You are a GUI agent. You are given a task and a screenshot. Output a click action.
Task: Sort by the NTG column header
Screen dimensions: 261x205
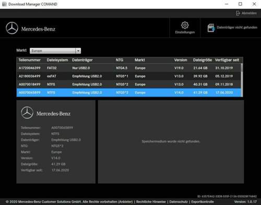click(x=120, y=60)
